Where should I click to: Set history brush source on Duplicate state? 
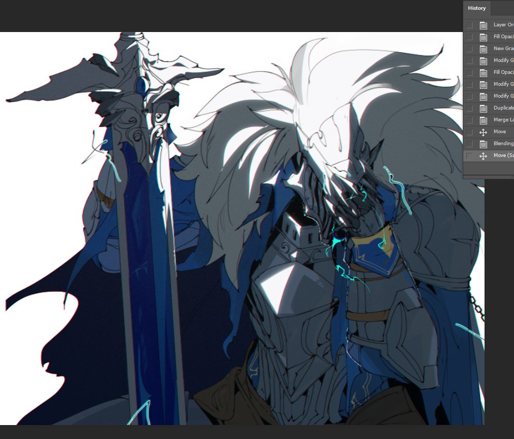pos(470,108)
